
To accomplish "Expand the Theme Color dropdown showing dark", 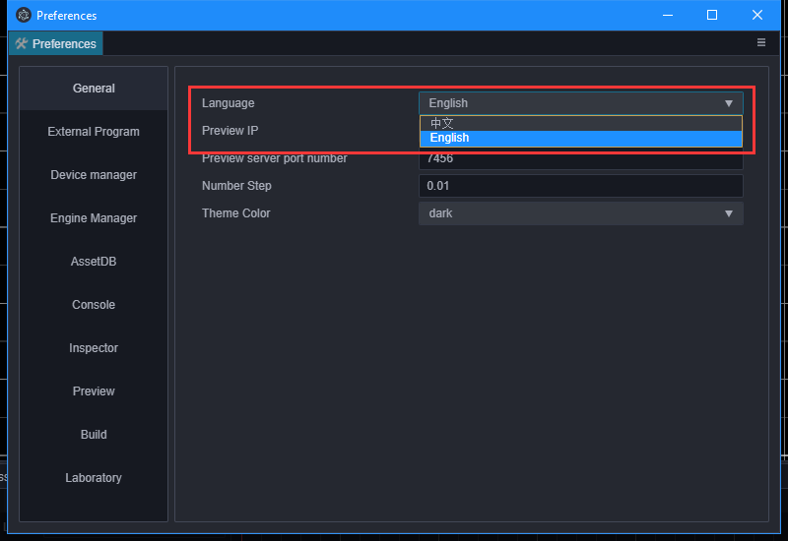I will (580, 213).
